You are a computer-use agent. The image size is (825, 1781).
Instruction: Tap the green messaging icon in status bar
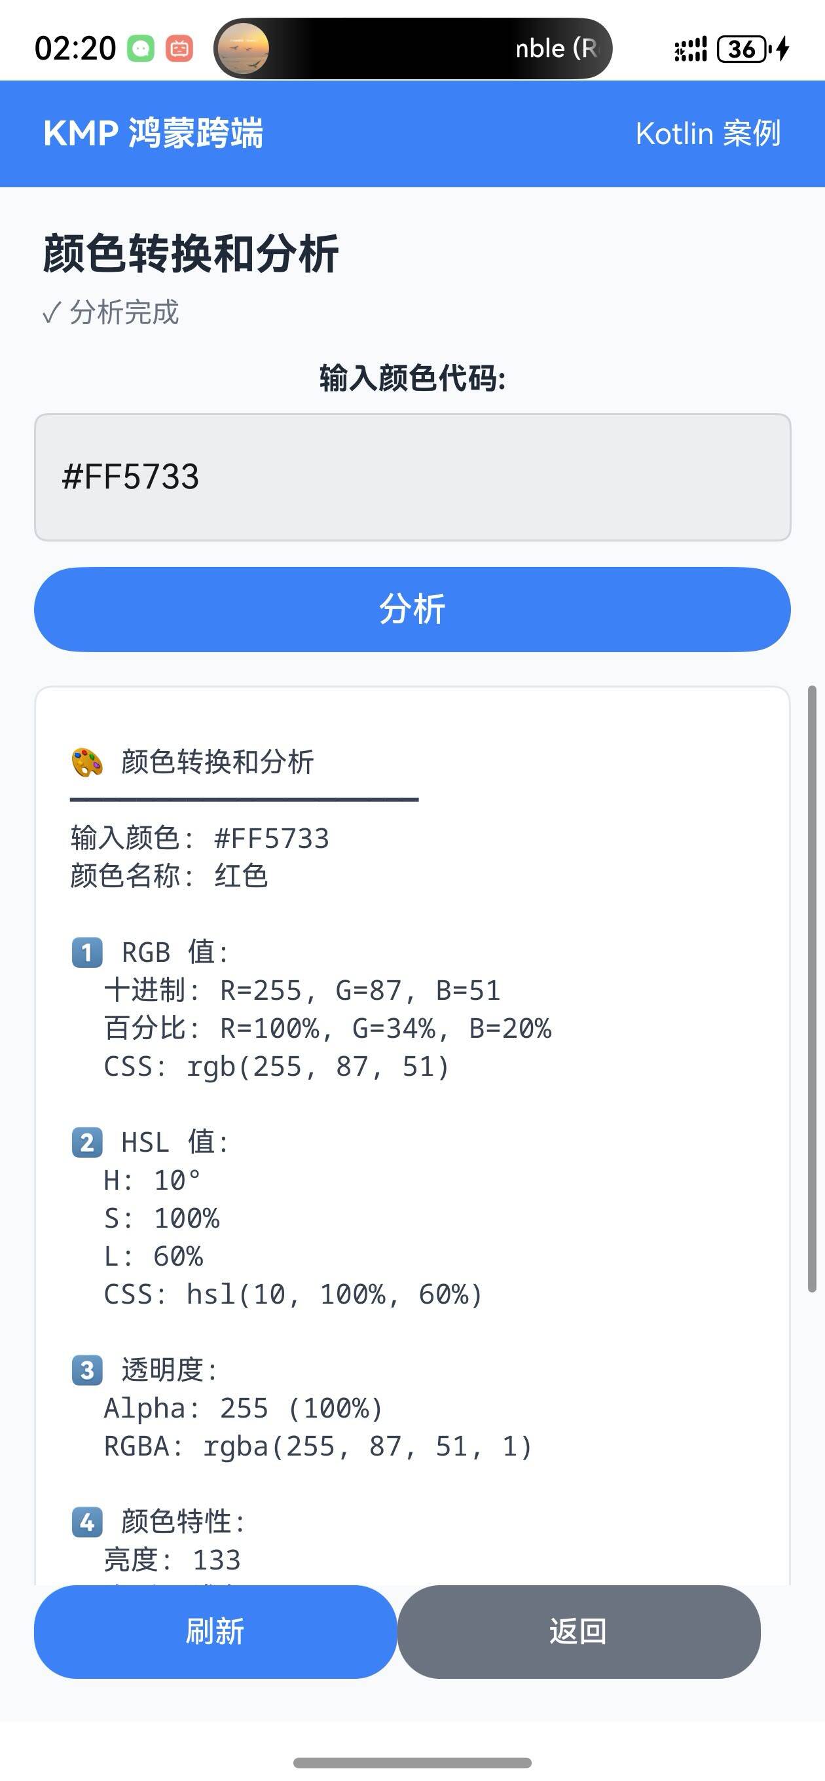pos(140,48)
